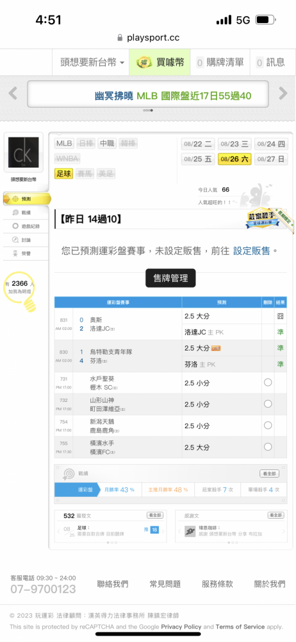Go to next post with right chevron
Image resolution: width=296 pixels, height=642 pixels.
tap(163, 532)
